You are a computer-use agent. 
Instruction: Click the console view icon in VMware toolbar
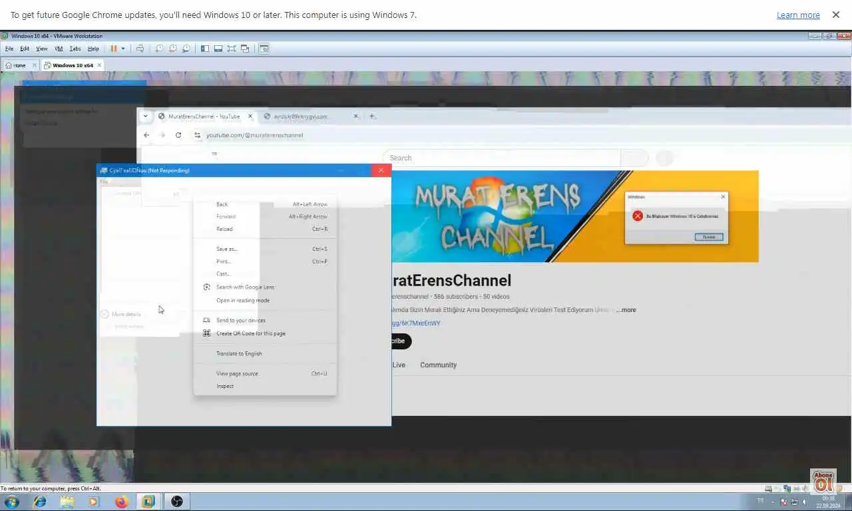click(264, 49)
